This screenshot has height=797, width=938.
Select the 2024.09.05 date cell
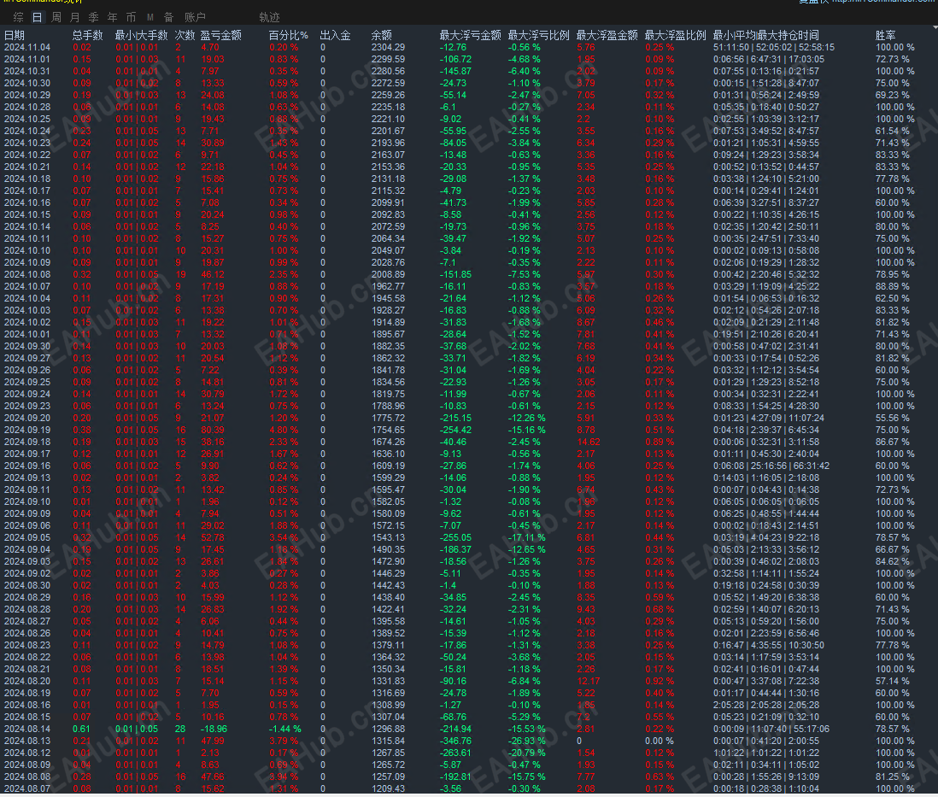coord(27,538)
